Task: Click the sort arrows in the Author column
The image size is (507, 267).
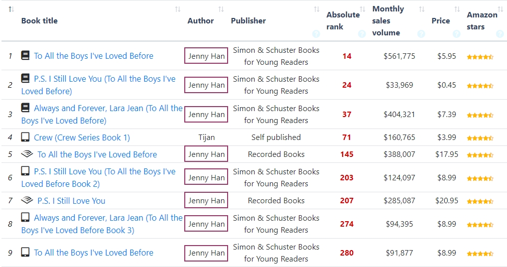Action: click(x=221, y=9)
